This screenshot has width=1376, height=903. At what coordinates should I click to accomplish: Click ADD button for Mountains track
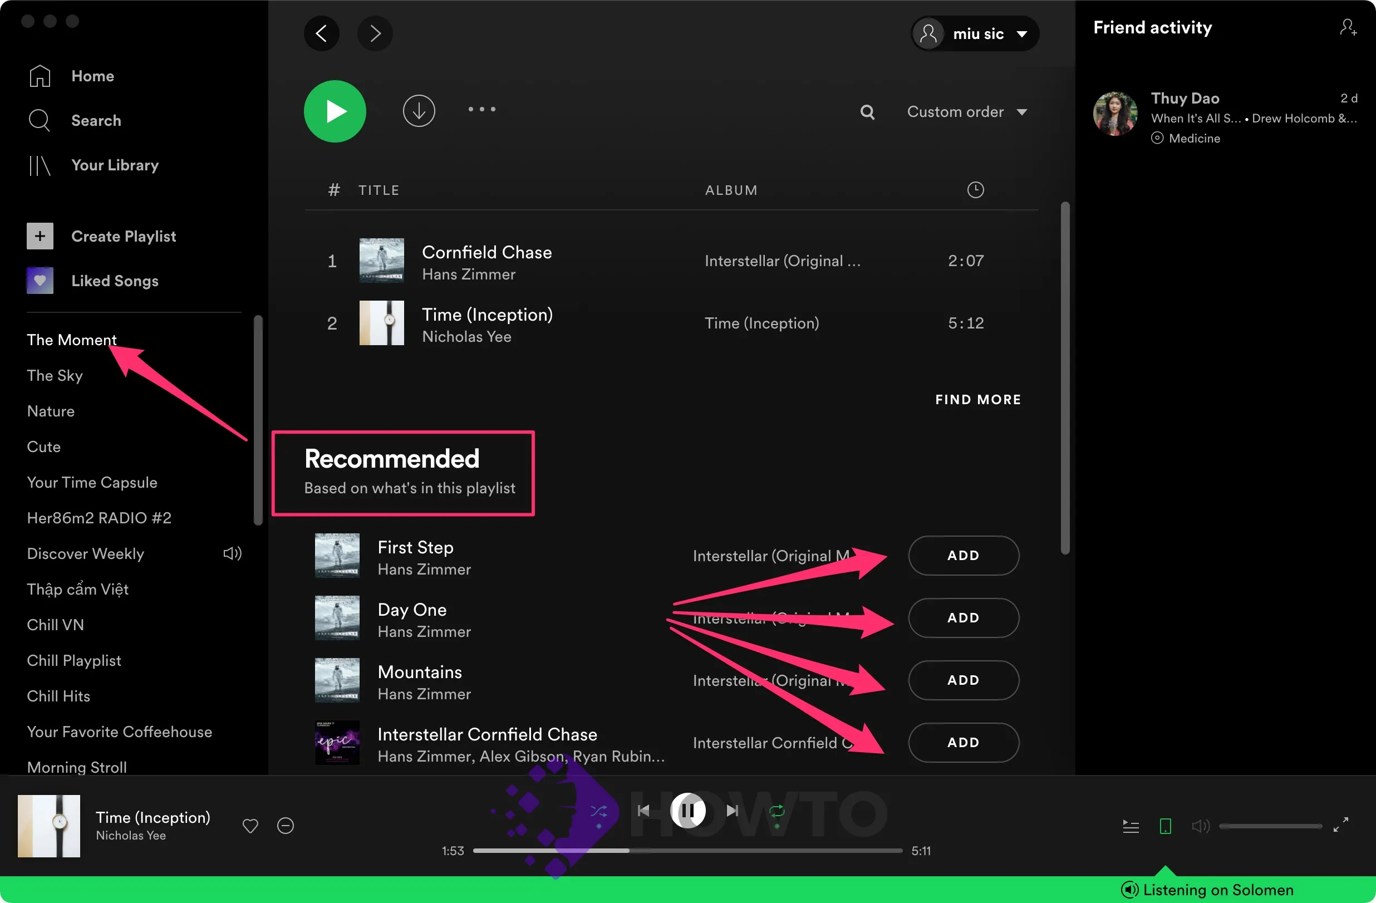962,680
